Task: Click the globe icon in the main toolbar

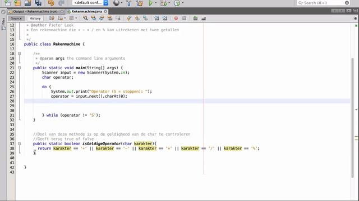Action: (x=116, y=3)
